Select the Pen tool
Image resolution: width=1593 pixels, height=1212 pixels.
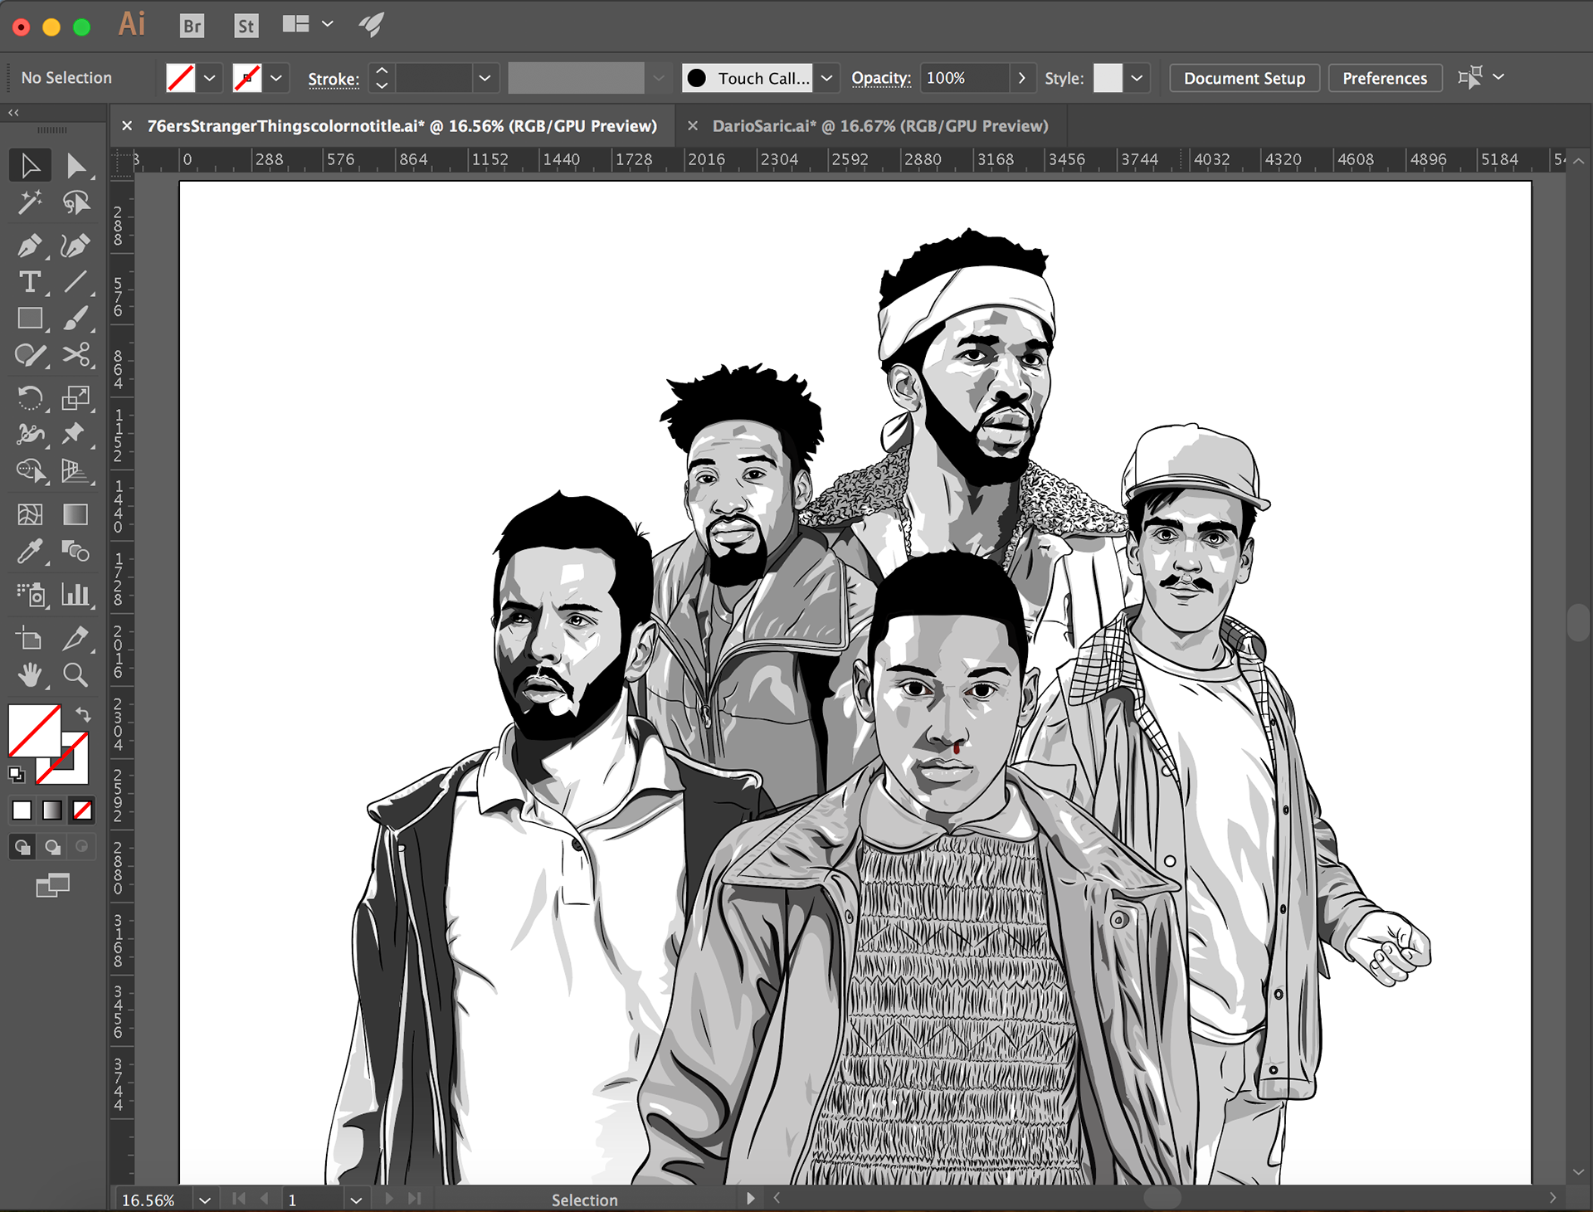[30, 246]
